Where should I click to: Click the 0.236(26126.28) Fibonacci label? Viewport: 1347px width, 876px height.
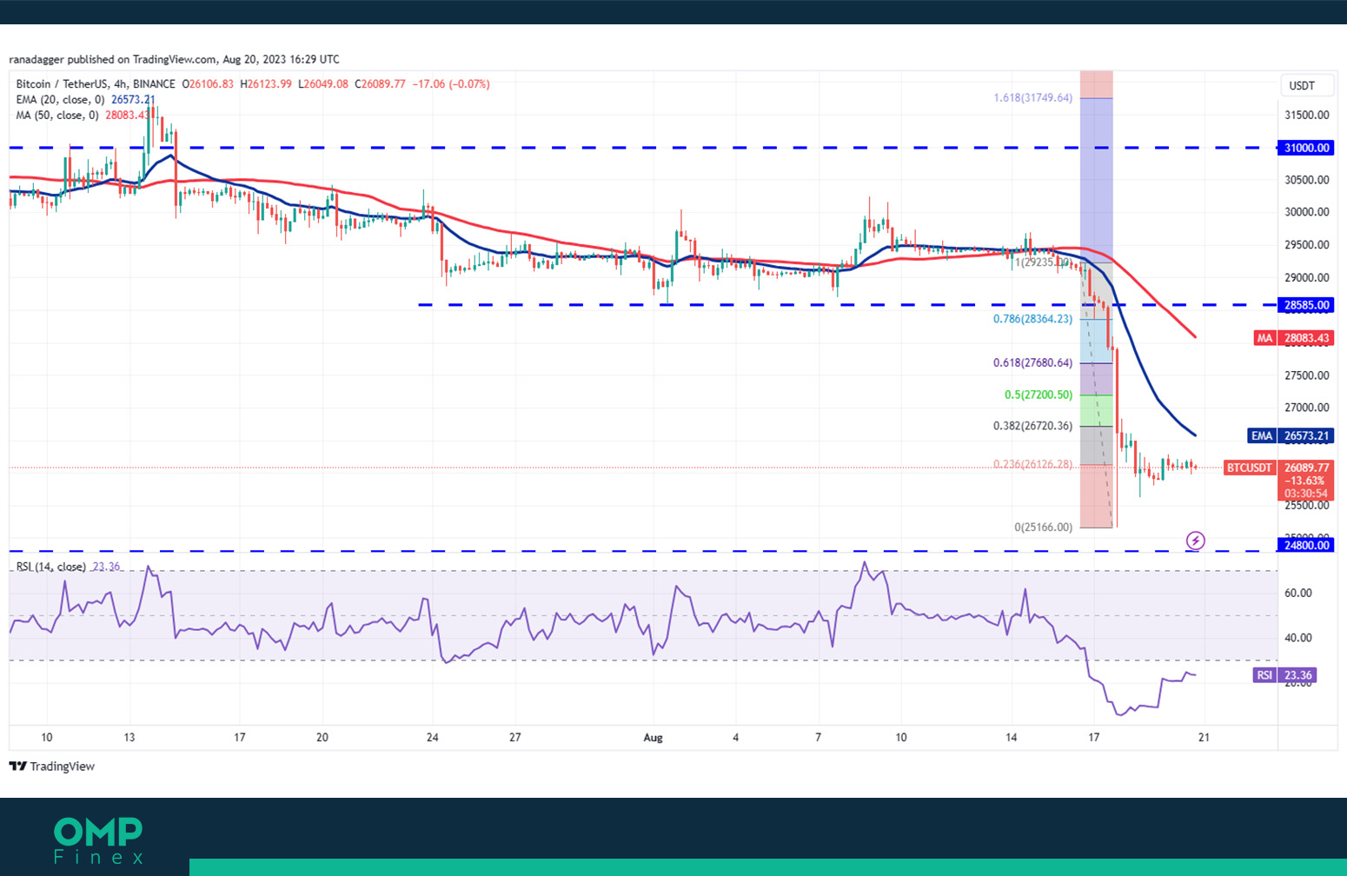tap(1032, 464)
